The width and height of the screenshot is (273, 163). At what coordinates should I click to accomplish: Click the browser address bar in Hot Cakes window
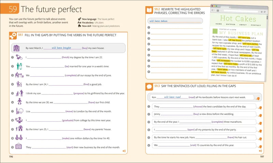(239, 11)
